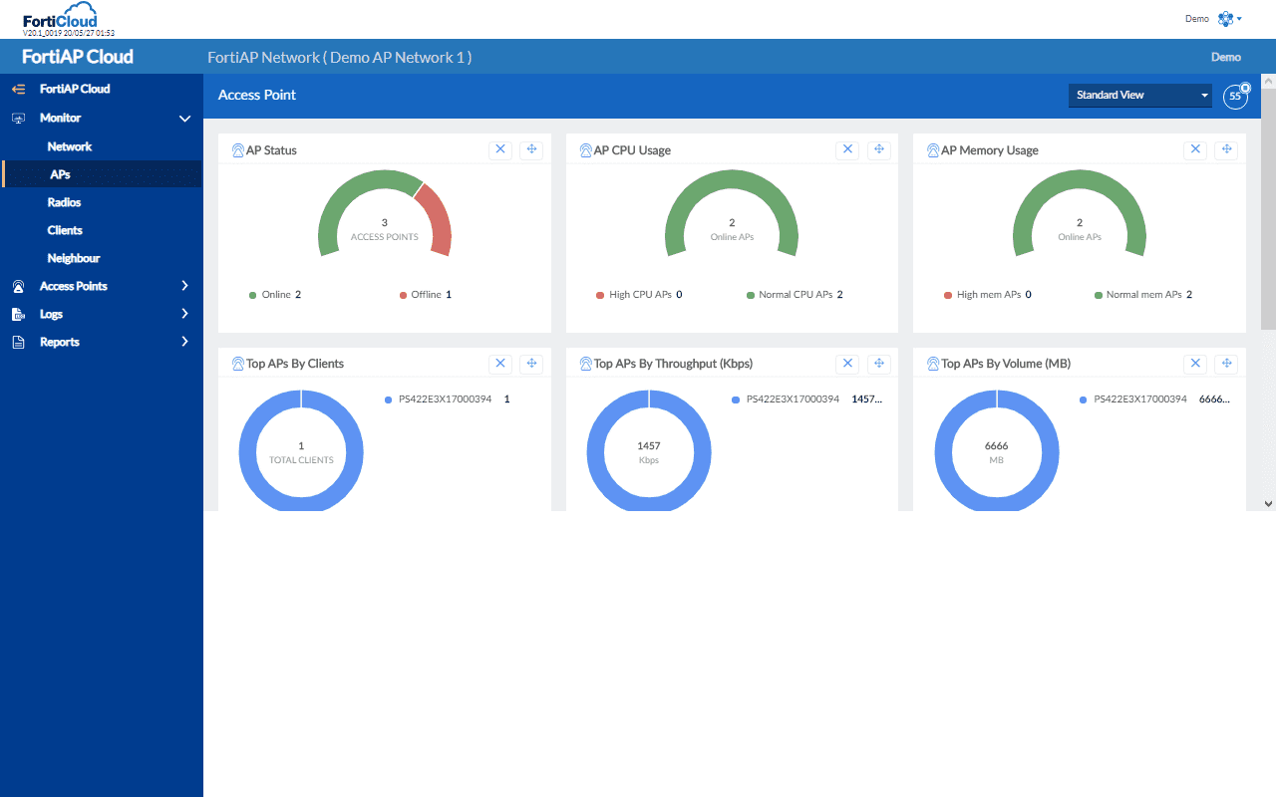The image size is (1276, 797).
Task: Open the Demo user account dropdown arrow
Action: 1239,19
